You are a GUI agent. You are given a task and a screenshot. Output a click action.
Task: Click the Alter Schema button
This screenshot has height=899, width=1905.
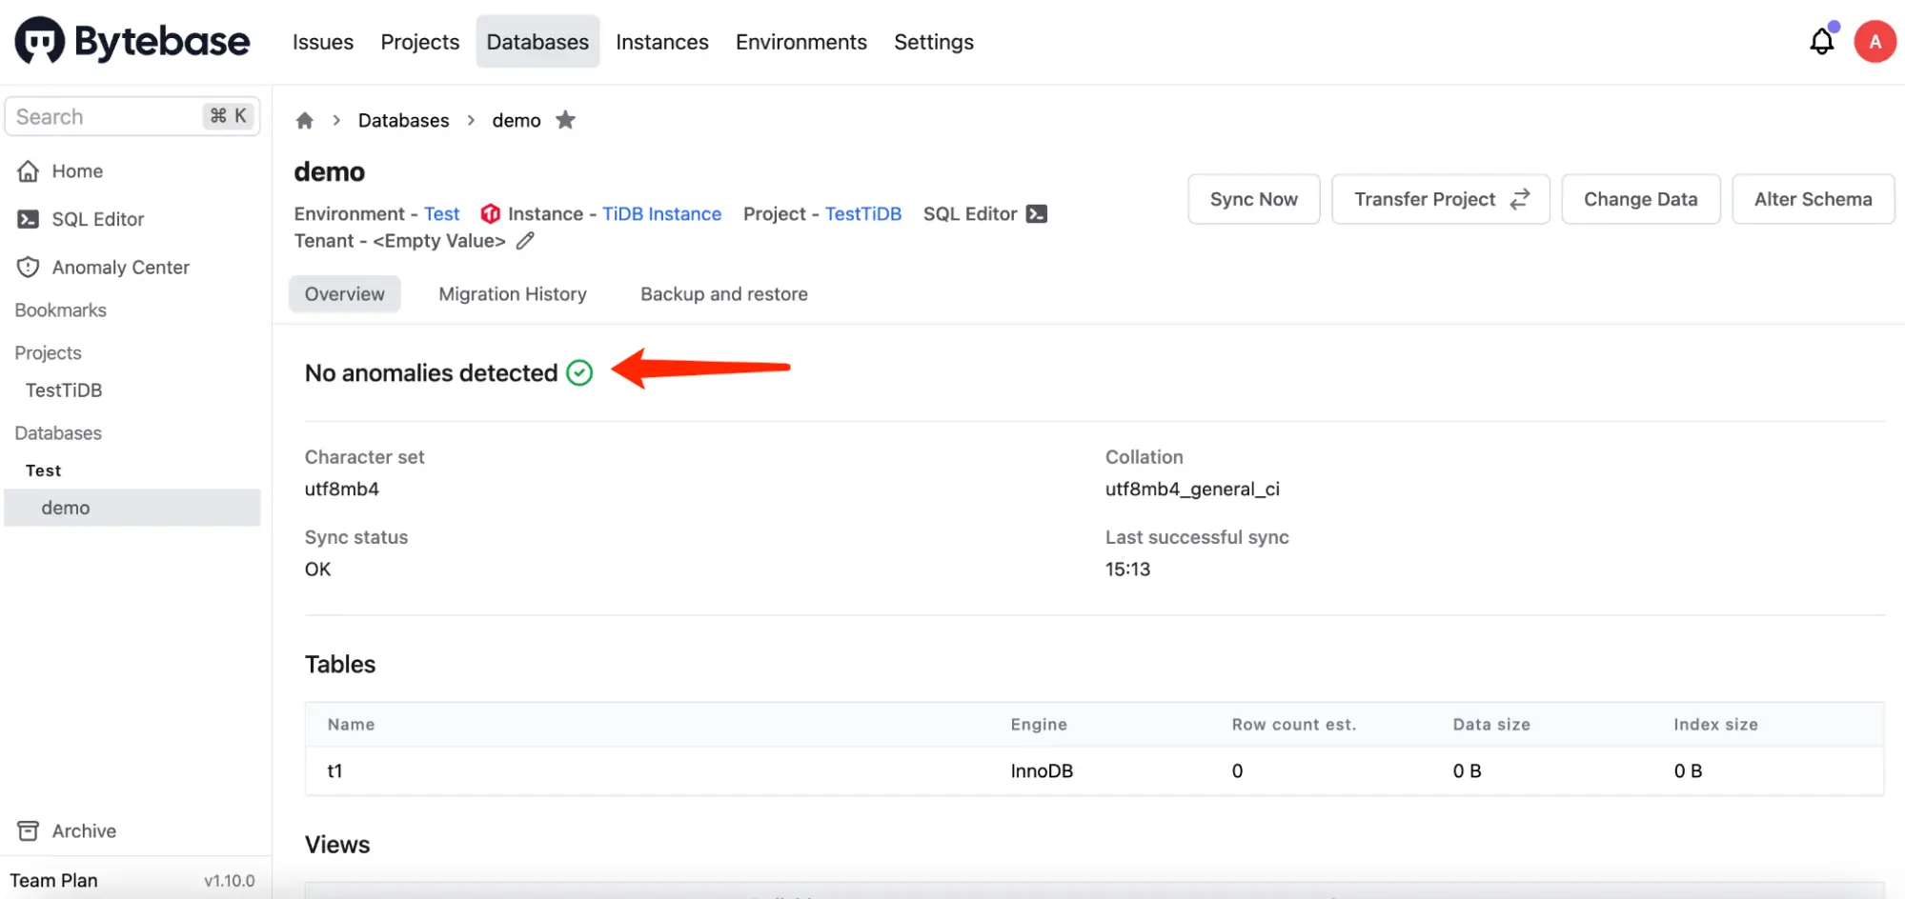[x=1814, y=199]
